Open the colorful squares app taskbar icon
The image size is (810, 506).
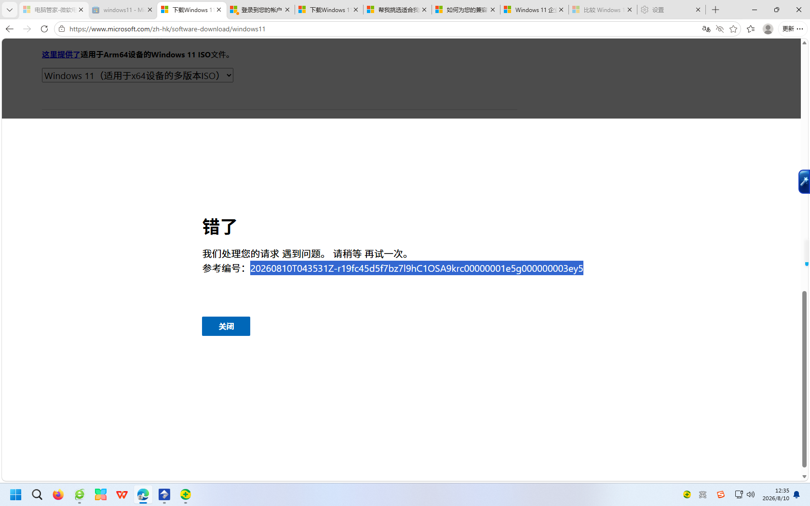(x=101, y=495)
